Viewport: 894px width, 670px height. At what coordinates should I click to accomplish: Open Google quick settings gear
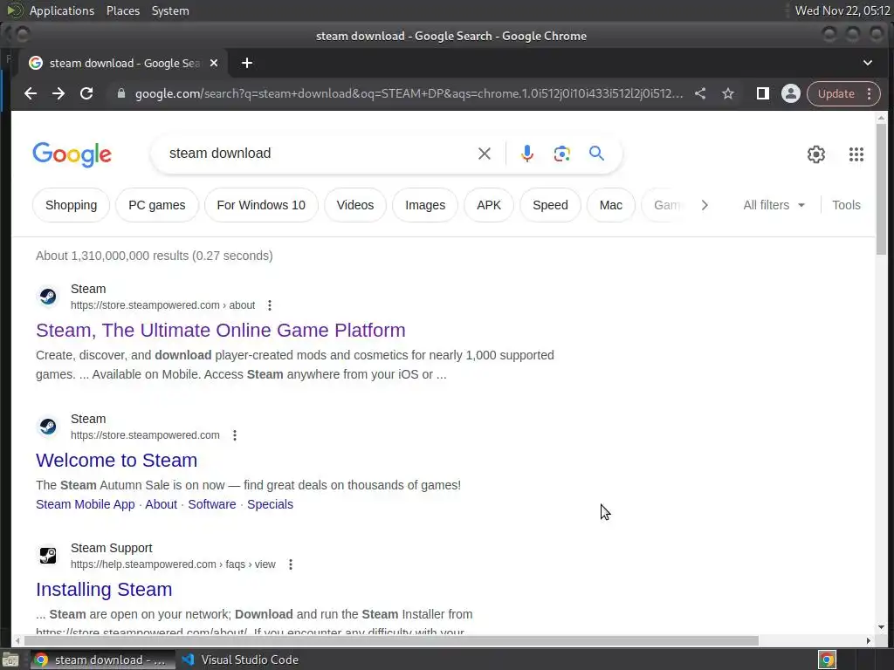tap(816, 154)
